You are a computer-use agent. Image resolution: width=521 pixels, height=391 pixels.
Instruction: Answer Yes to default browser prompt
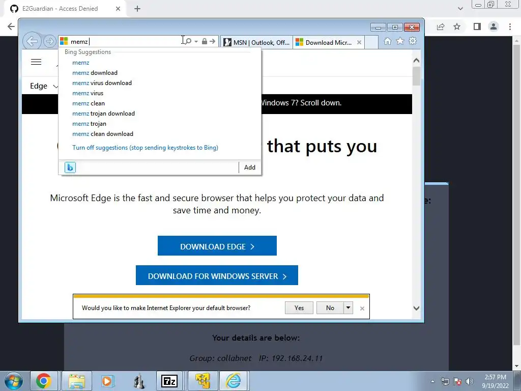[x=299, y=308]
